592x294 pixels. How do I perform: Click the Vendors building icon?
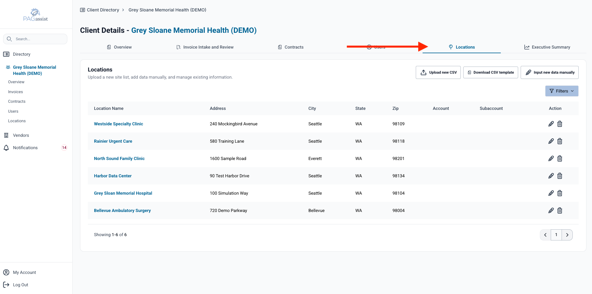6,135
